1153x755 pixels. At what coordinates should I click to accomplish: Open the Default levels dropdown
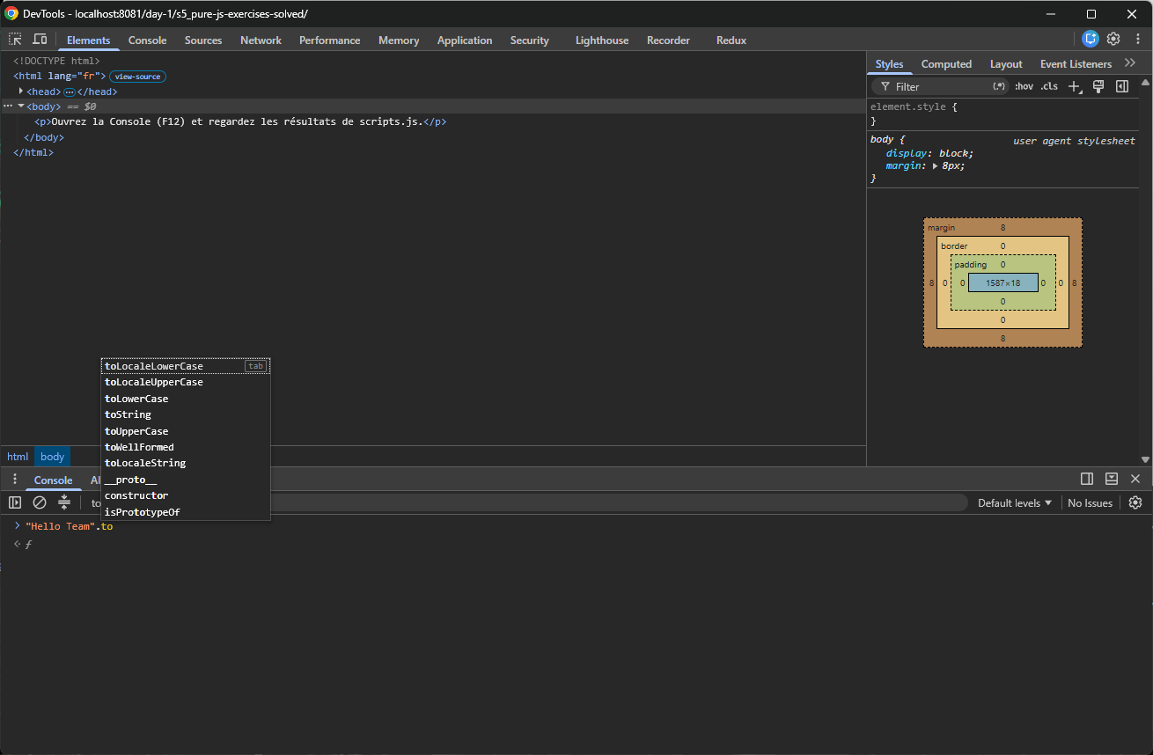[x=1015, y=502]
